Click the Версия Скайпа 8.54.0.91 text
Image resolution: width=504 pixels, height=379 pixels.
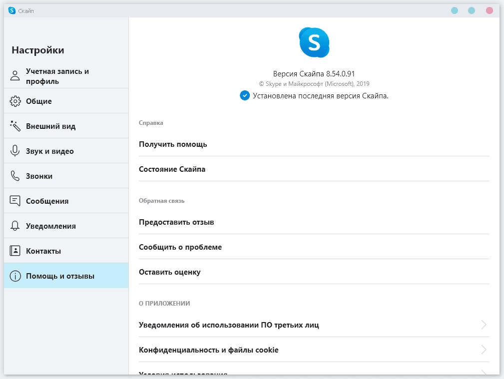point(314,73)
